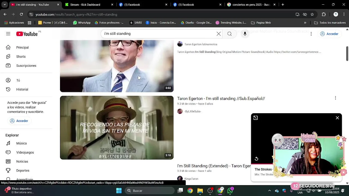Click Taron Egerton latinamerica channel avatar

(180, 44)
